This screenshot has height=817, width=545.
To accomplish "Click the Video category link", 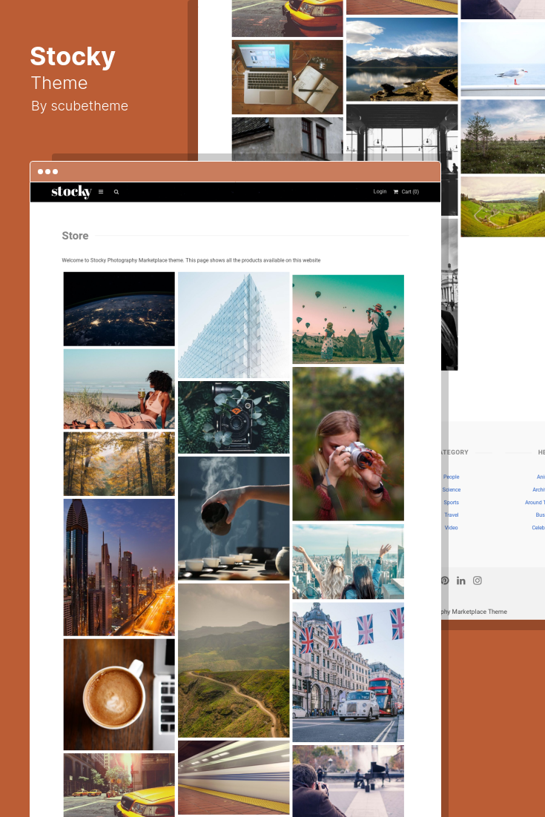I will coord(452,528).
